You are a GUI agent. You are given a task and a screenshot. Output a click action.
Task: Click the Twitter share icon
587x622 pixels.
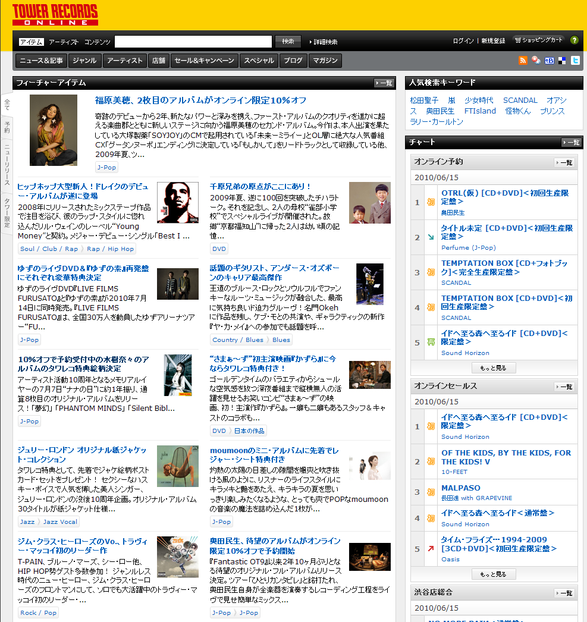[575, 61]
